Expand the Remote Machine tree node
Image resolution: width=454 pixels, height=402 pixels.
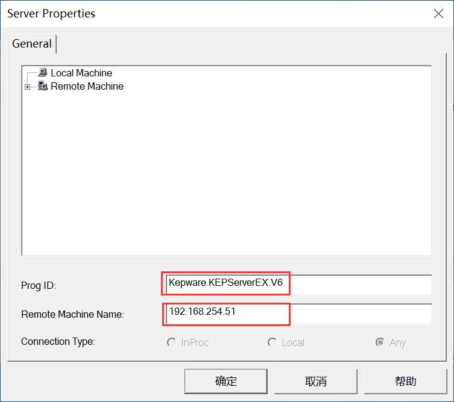coord(27,87)
